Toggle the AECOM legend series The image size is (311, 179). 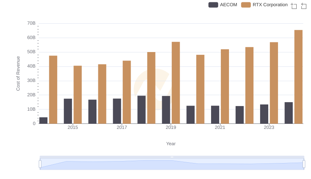click(223, 5)
